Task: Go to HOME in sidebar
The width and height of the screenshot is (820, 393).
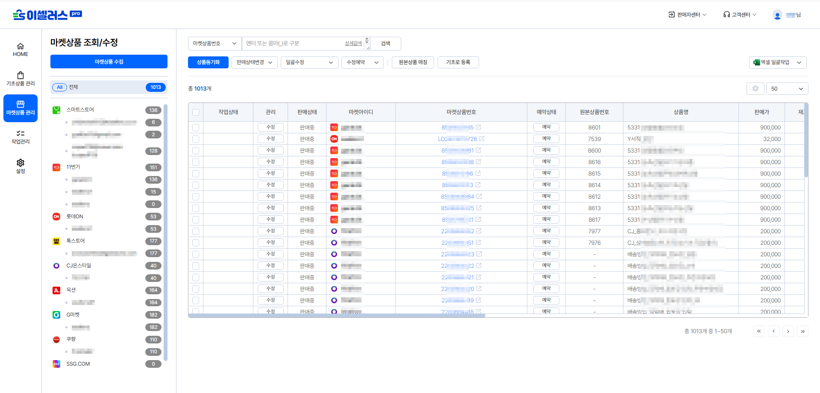Action: pyautogui.click(x=21, y=50)
